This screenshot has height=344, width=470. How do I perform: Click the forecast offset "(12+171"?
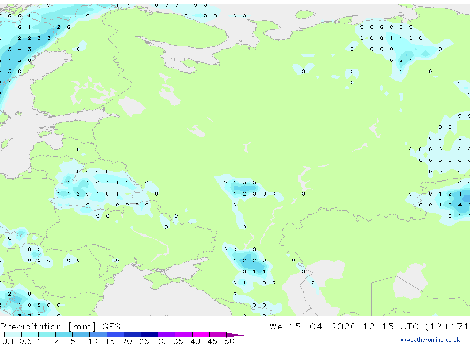(446, 327)
